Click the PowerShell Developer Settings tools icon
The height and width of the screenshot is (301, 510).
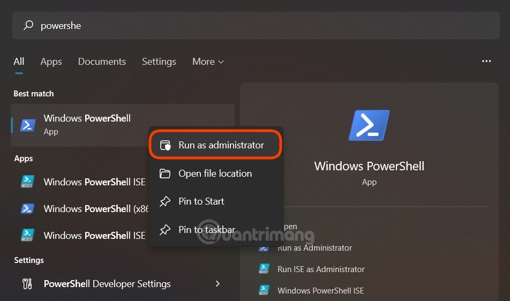(x=27, y=284)
